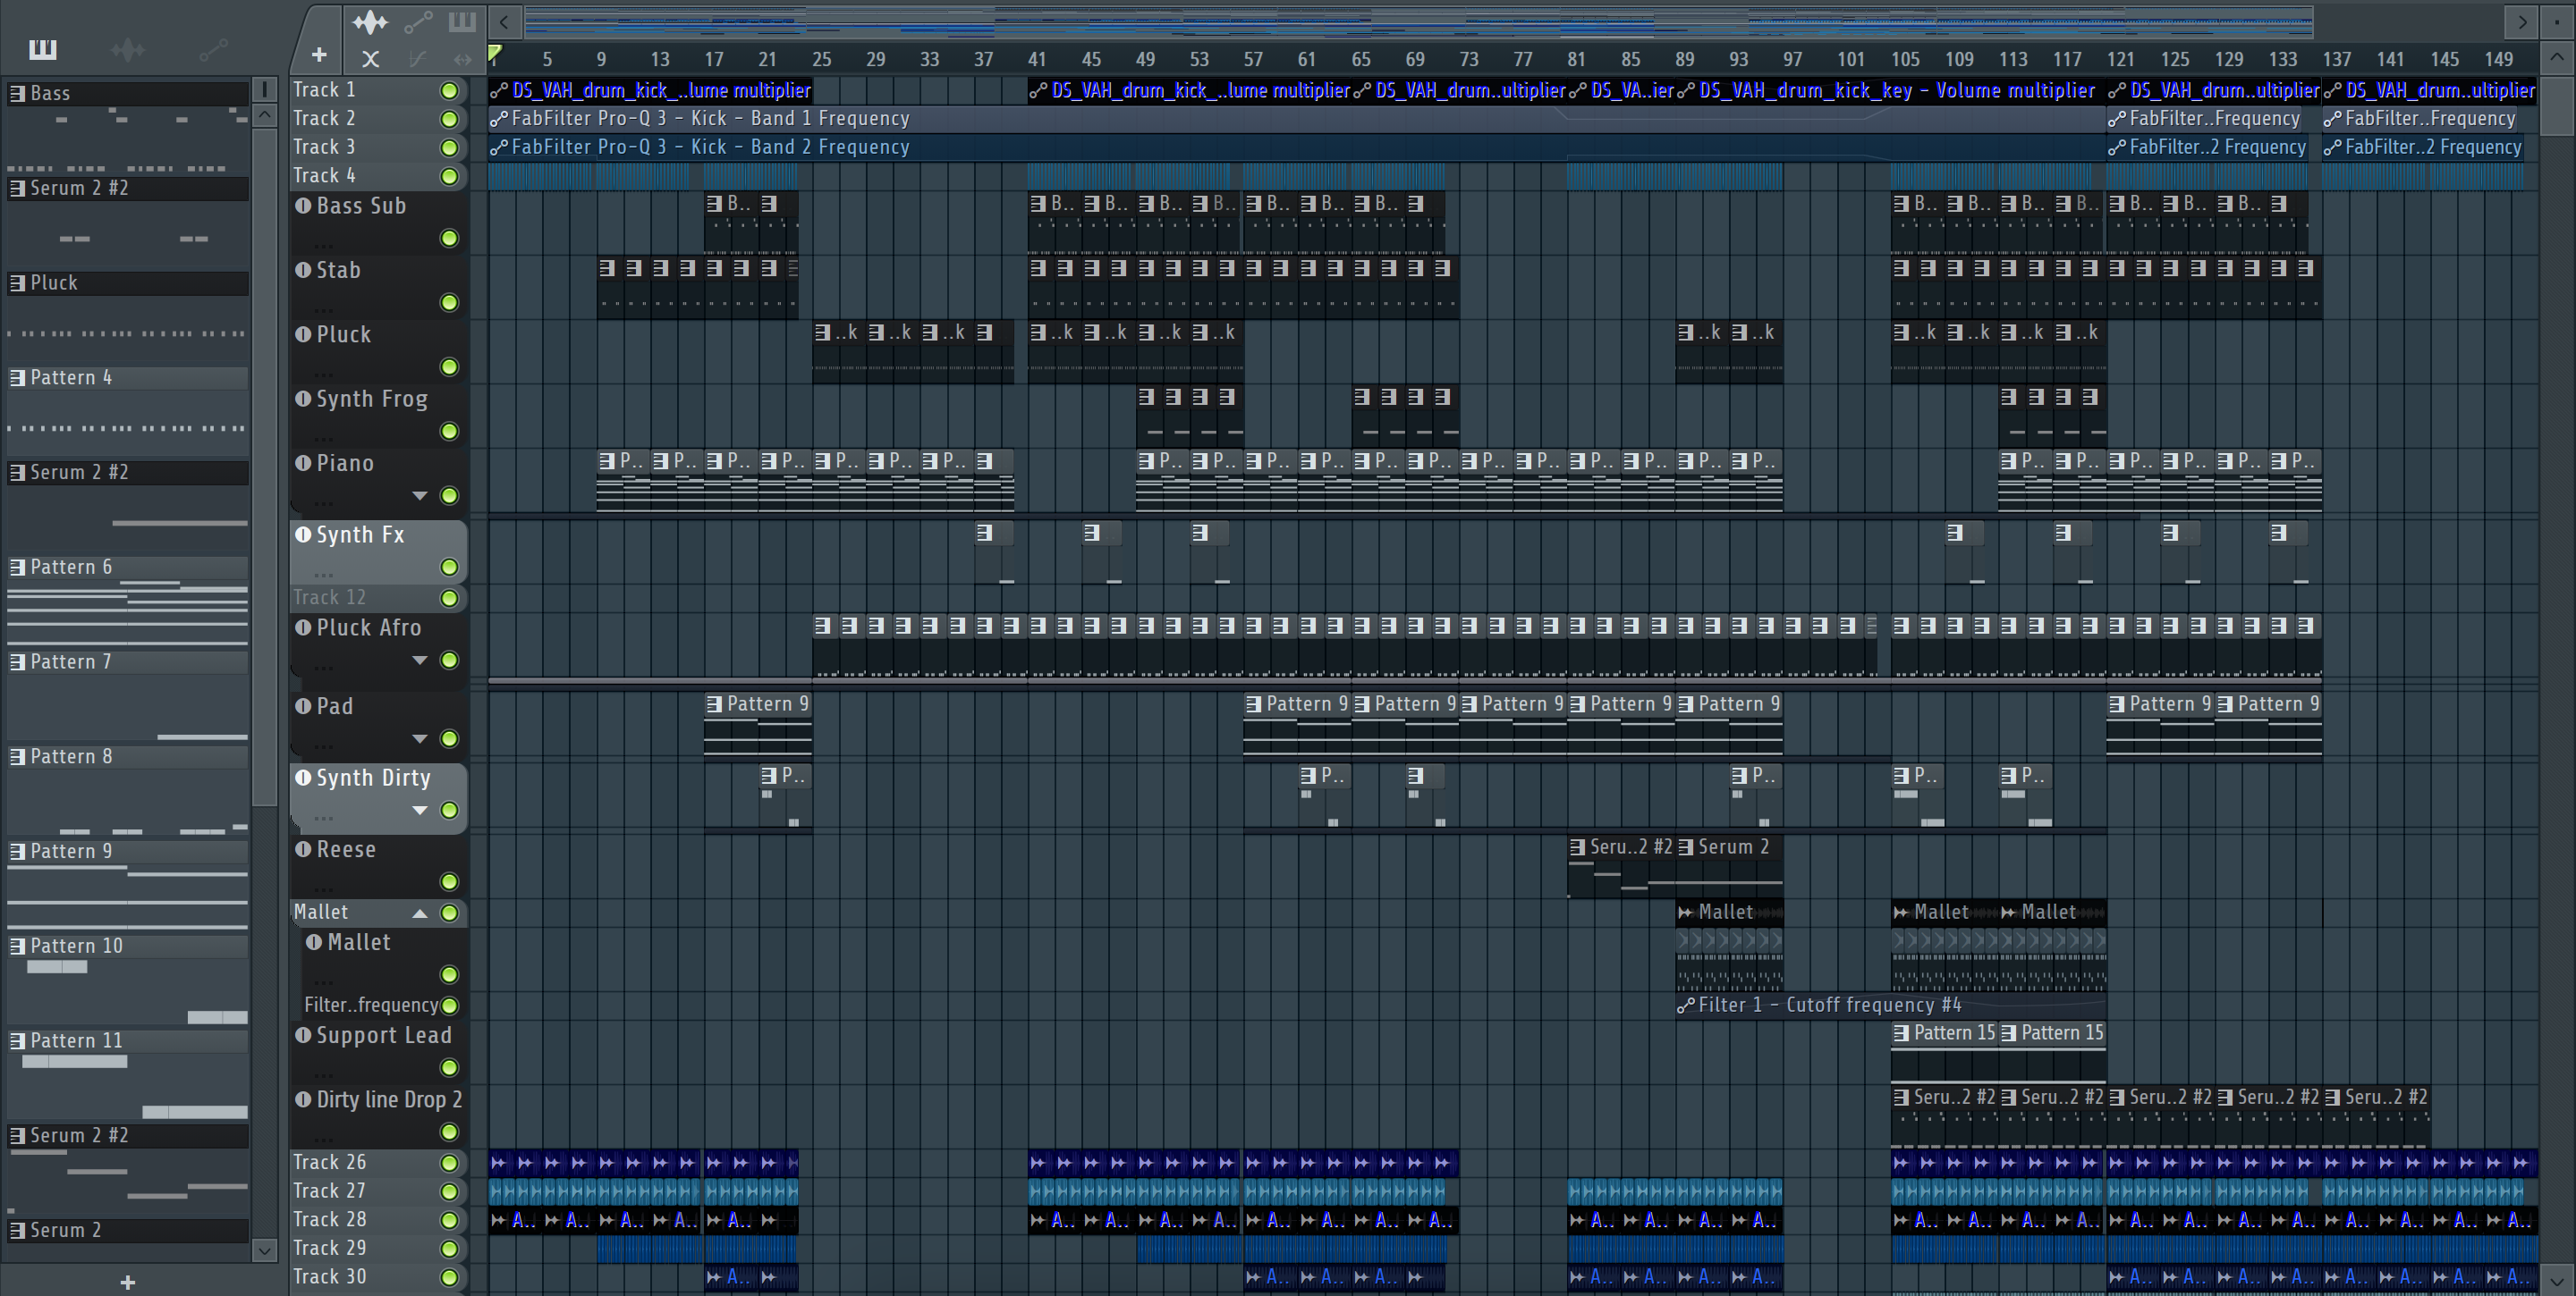Click bar 41 on the timeline ruler
The width and height of the screenshot is (2576, 1296).
[1036, 59]
